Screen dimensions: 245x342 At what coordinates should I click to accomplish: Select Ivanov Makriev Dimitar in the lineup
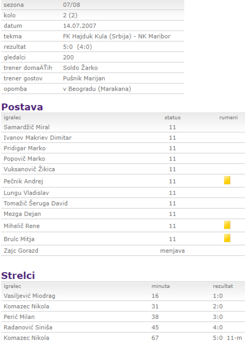click(x=37, y=138)
